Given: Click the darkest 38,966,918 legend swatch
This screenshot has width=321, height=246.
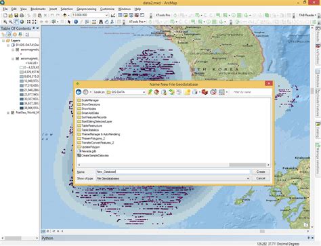Looking at the screenshot, I should [x=22, y=108].
